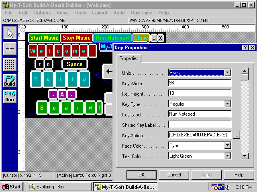Click the F10 Run icon
Screen dimensions: 257x192
click(10, 96)
